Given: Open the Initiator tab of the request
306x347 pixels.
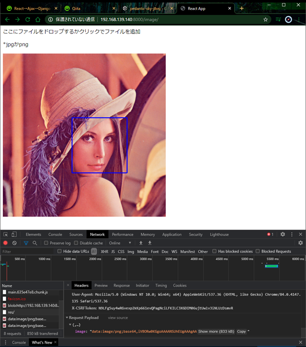Looking at the screenshot, I should click(x=142, y=285).
